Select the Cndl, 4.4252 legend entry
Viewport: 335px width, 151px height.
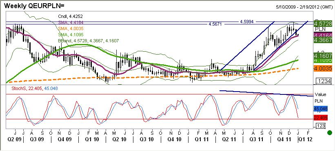click(x=70, y=16)
